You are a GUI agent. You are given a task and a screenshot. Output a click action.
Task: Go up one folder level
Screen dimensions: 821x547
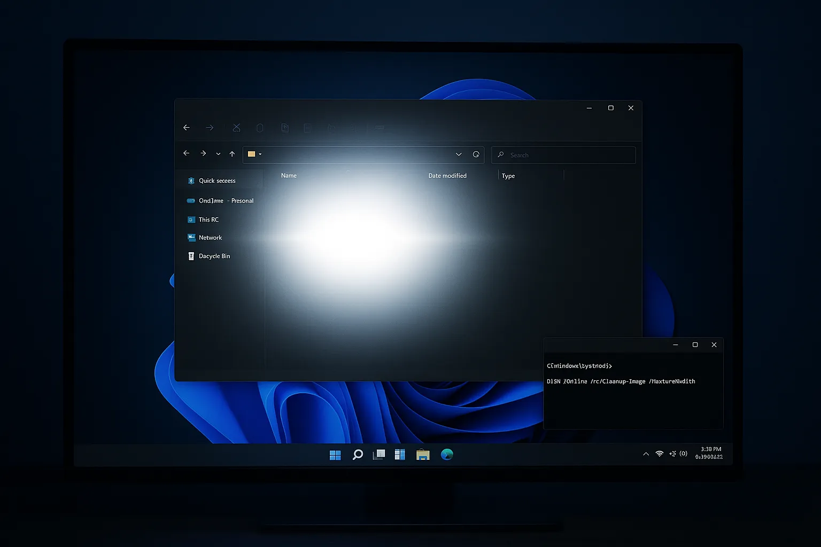coord(232,154)
